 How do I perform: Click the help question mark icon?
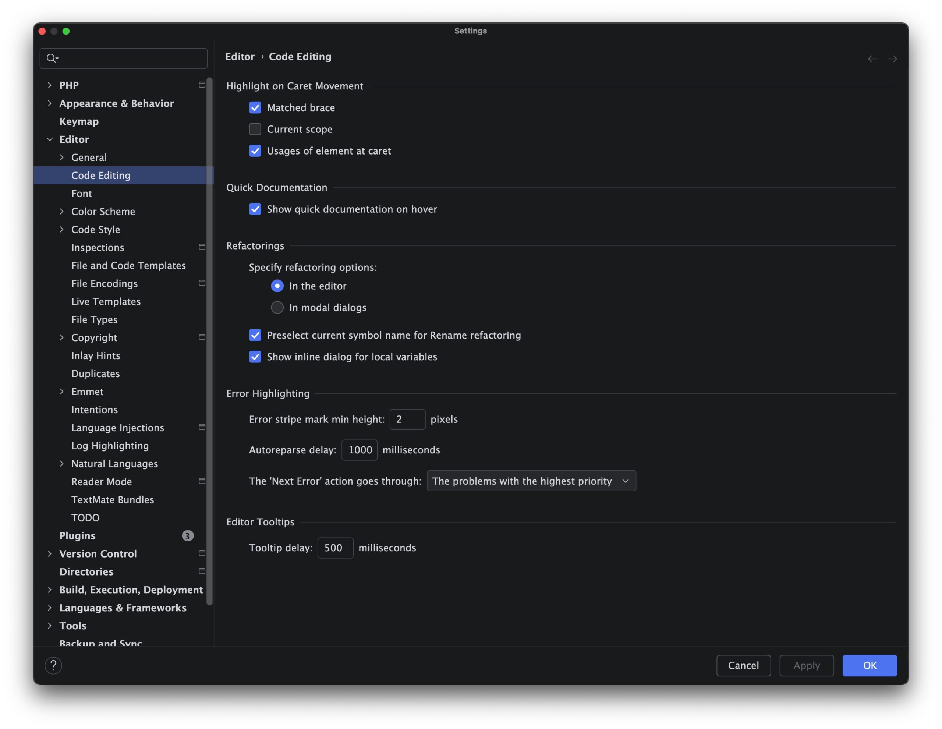(x=53, y=665)
